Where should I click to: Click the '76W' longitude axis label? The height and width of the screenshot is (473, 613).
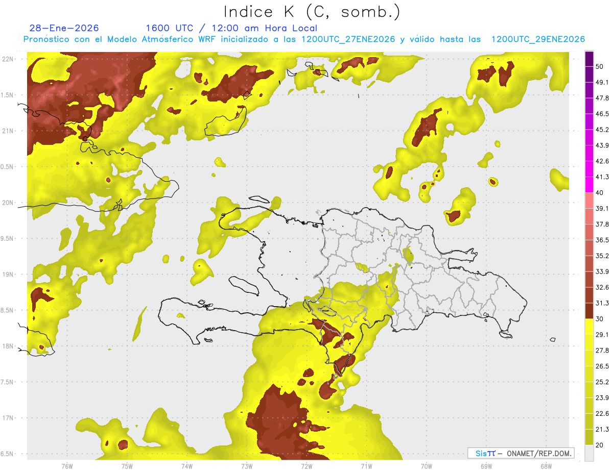pos(67,466)
